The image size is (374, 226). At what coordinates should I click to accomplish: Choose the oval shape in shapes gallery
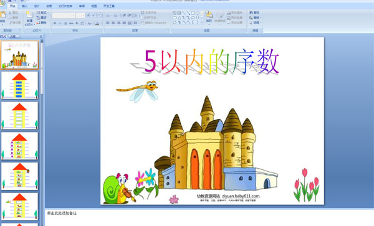(x=198, y=13)
